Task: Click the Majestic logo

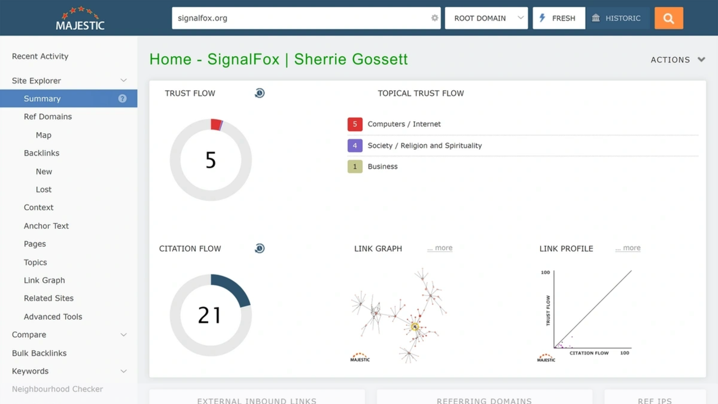Action: pos(80,18)
